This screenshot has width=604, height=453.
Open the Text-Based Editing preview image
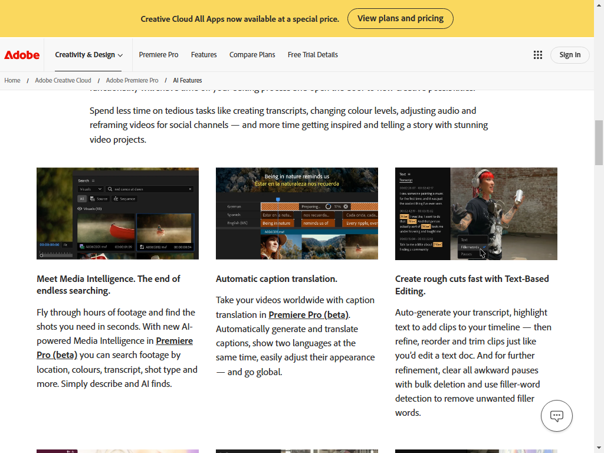point(476,214)
